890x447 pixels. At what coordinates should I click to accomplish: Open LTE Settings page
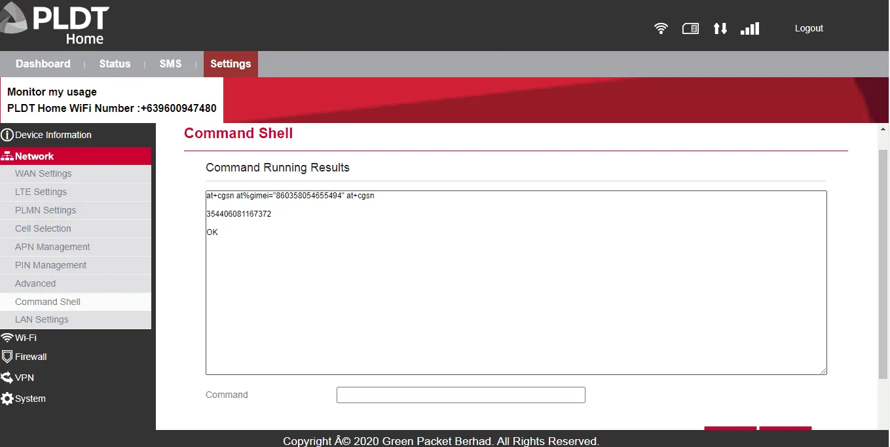pyautogui.click(x=75, y=192)
